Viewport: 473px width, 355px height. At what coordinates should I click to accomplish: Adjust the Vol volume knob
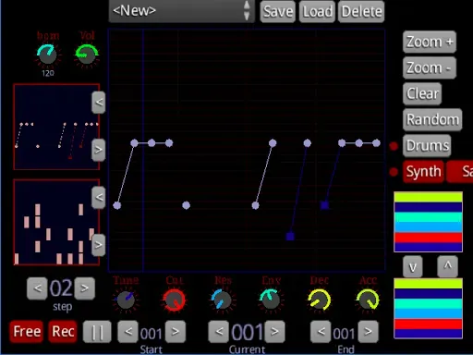(x=87, y=55)
